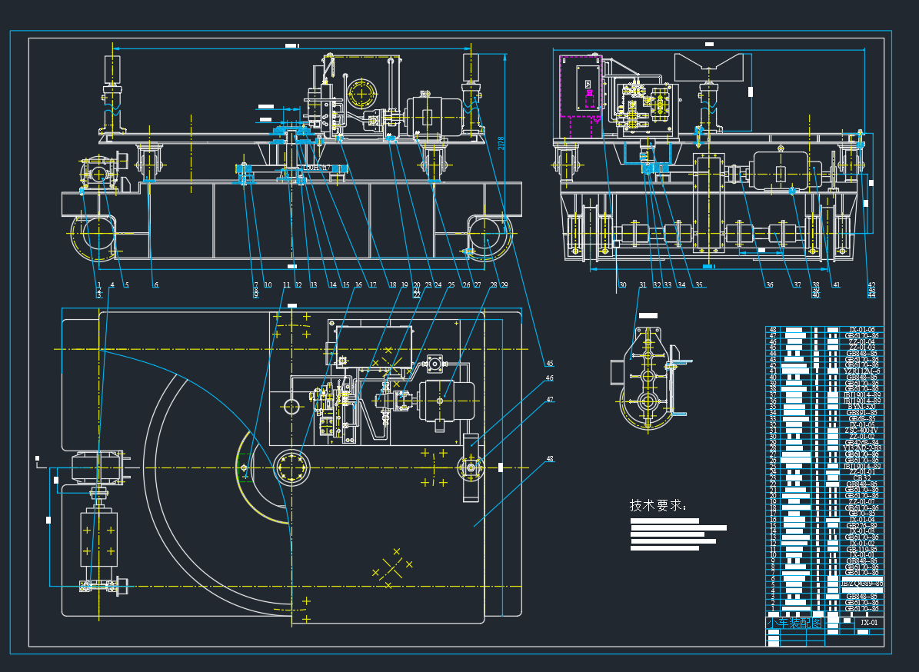
Task: Click the ZSC-400-IV reducer entry
Action: coord(862,431)
